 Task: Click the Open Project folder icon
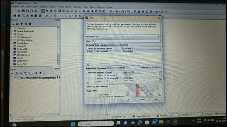(x=19, y=11)
